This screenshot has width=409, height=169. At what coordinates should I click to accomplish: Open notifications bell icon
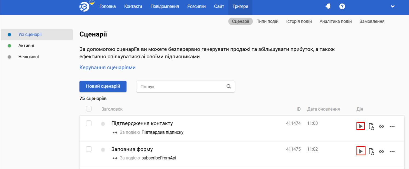coord(328,6)
